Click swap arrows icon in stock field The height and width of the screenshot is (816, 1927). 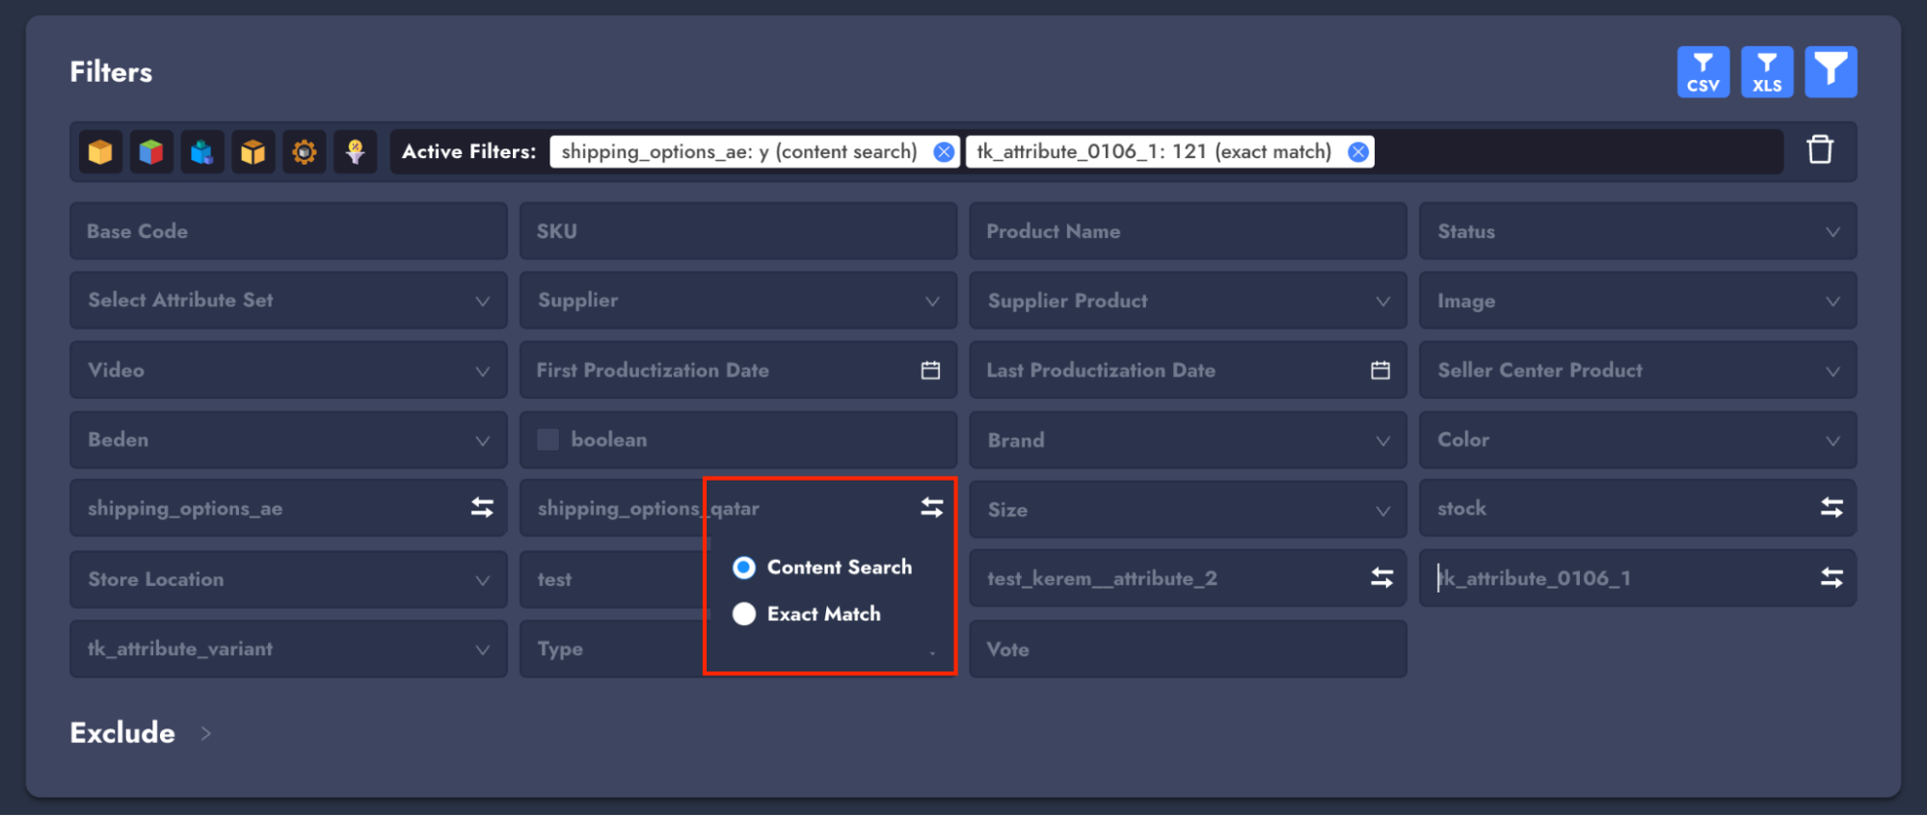click(1831, 508)
